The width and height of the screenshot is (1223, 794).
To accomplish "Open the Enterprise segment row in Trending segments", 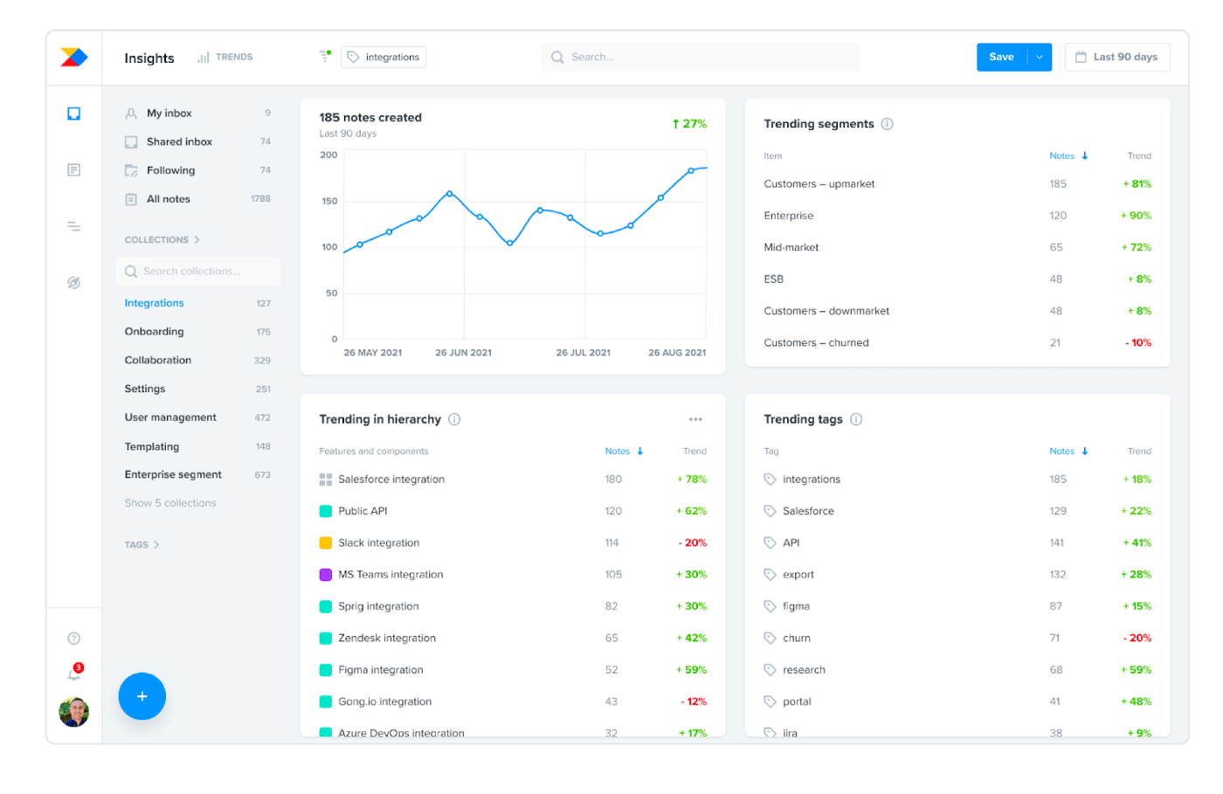I will 957,216.
